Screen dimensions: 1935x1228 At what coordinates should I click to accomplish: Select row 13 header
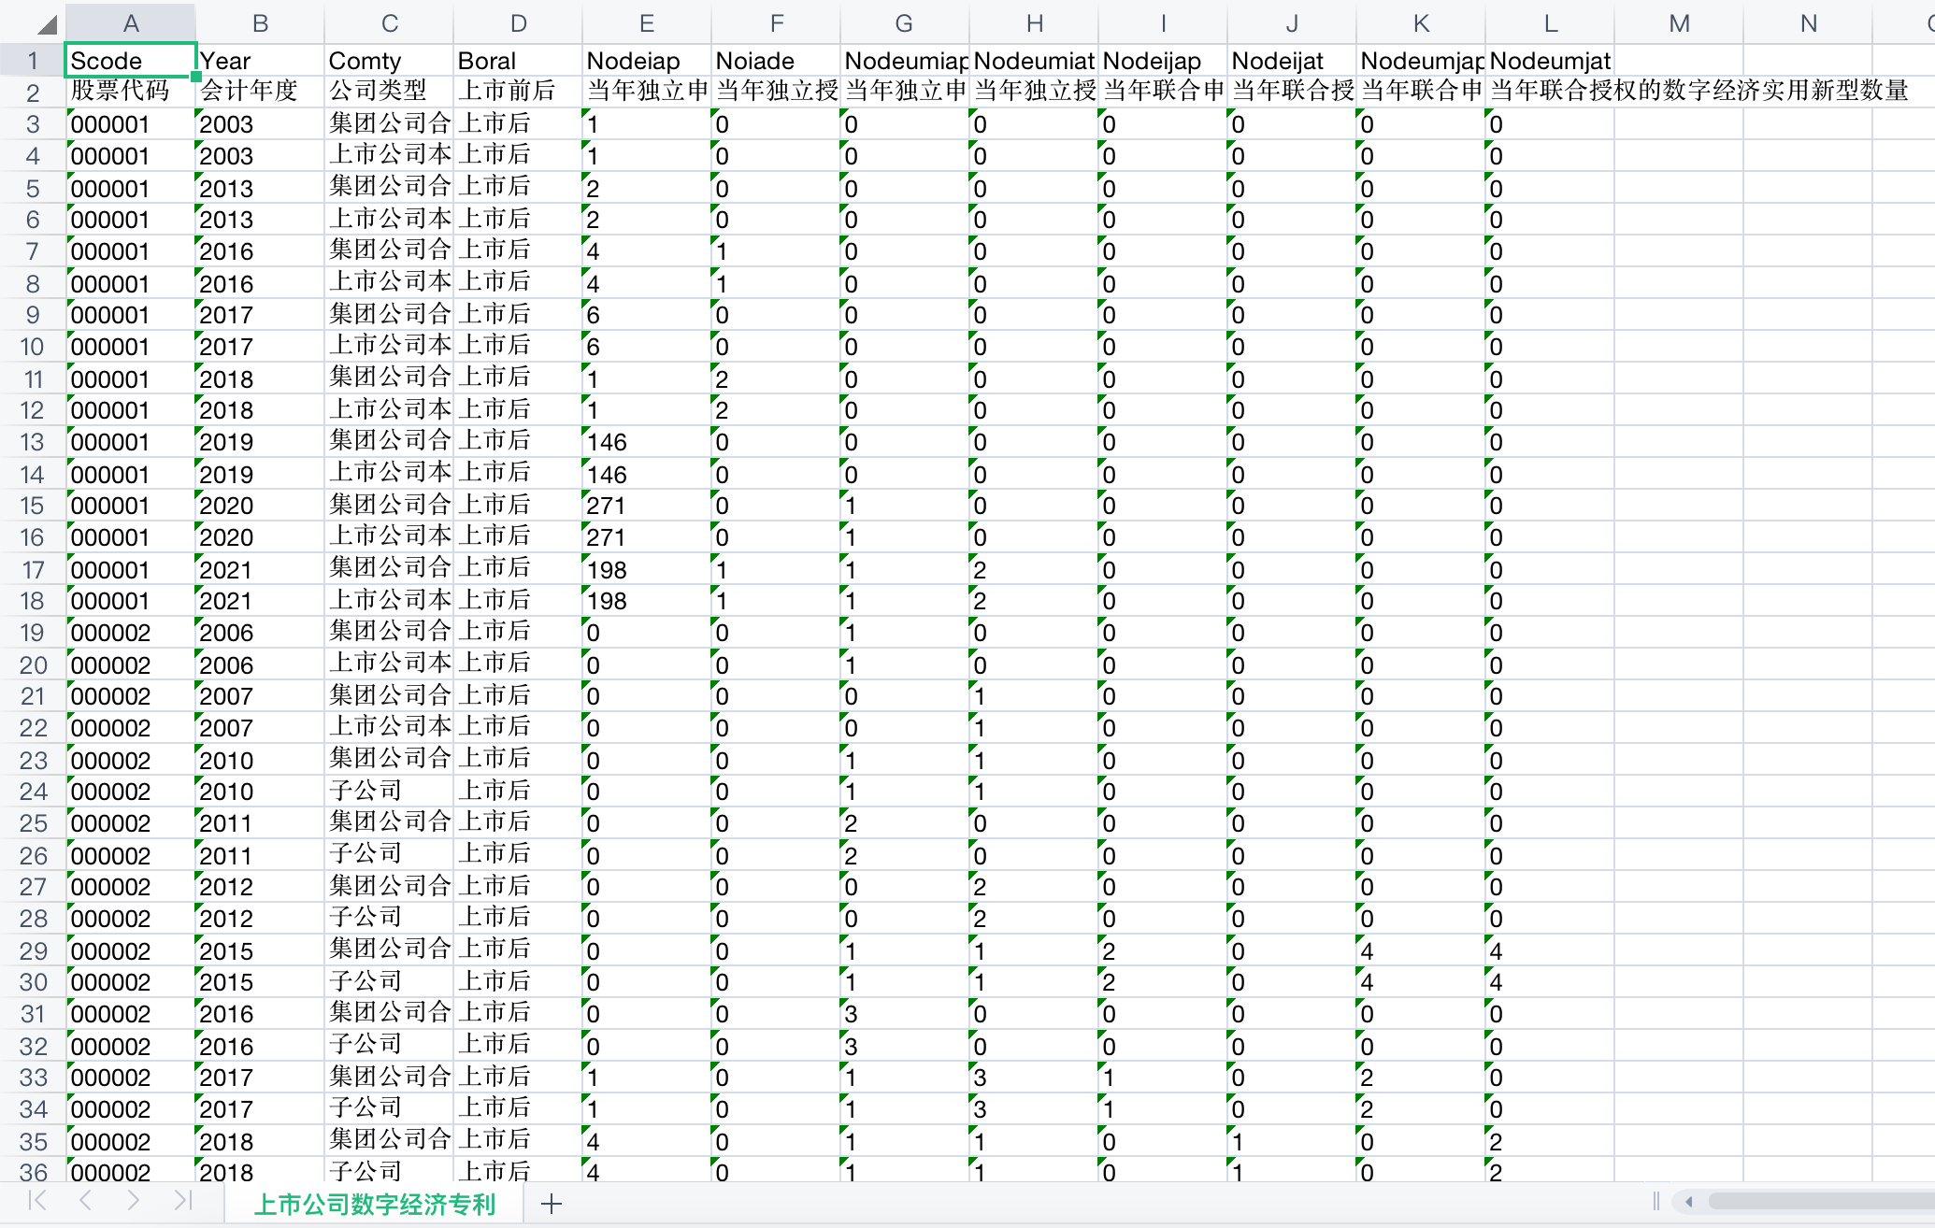click(x=32, y=442)
